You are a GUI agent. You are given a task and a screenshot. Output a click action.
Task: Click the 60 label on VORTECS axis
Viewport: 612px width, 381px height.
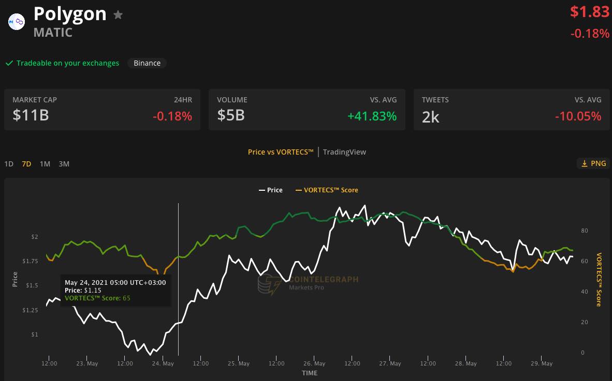tap(584, 261)
